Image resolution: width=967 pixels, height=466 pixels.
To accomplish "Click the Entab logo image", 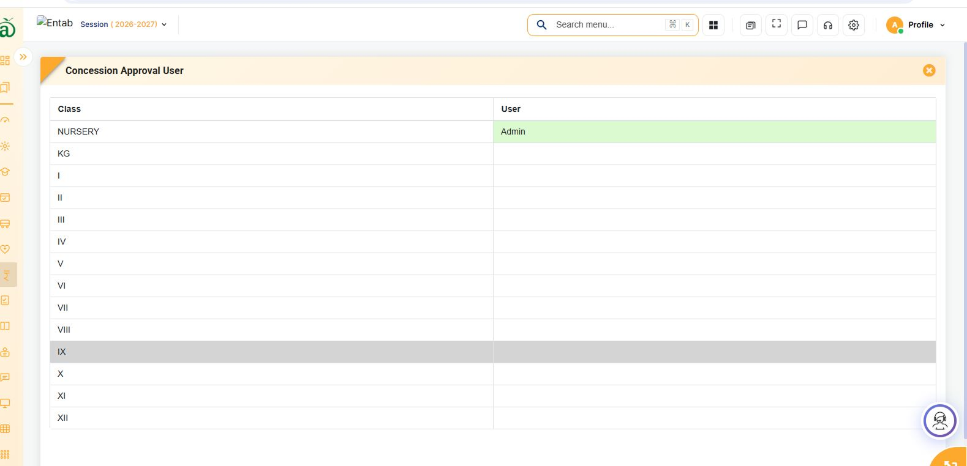I will pos(55,23).
